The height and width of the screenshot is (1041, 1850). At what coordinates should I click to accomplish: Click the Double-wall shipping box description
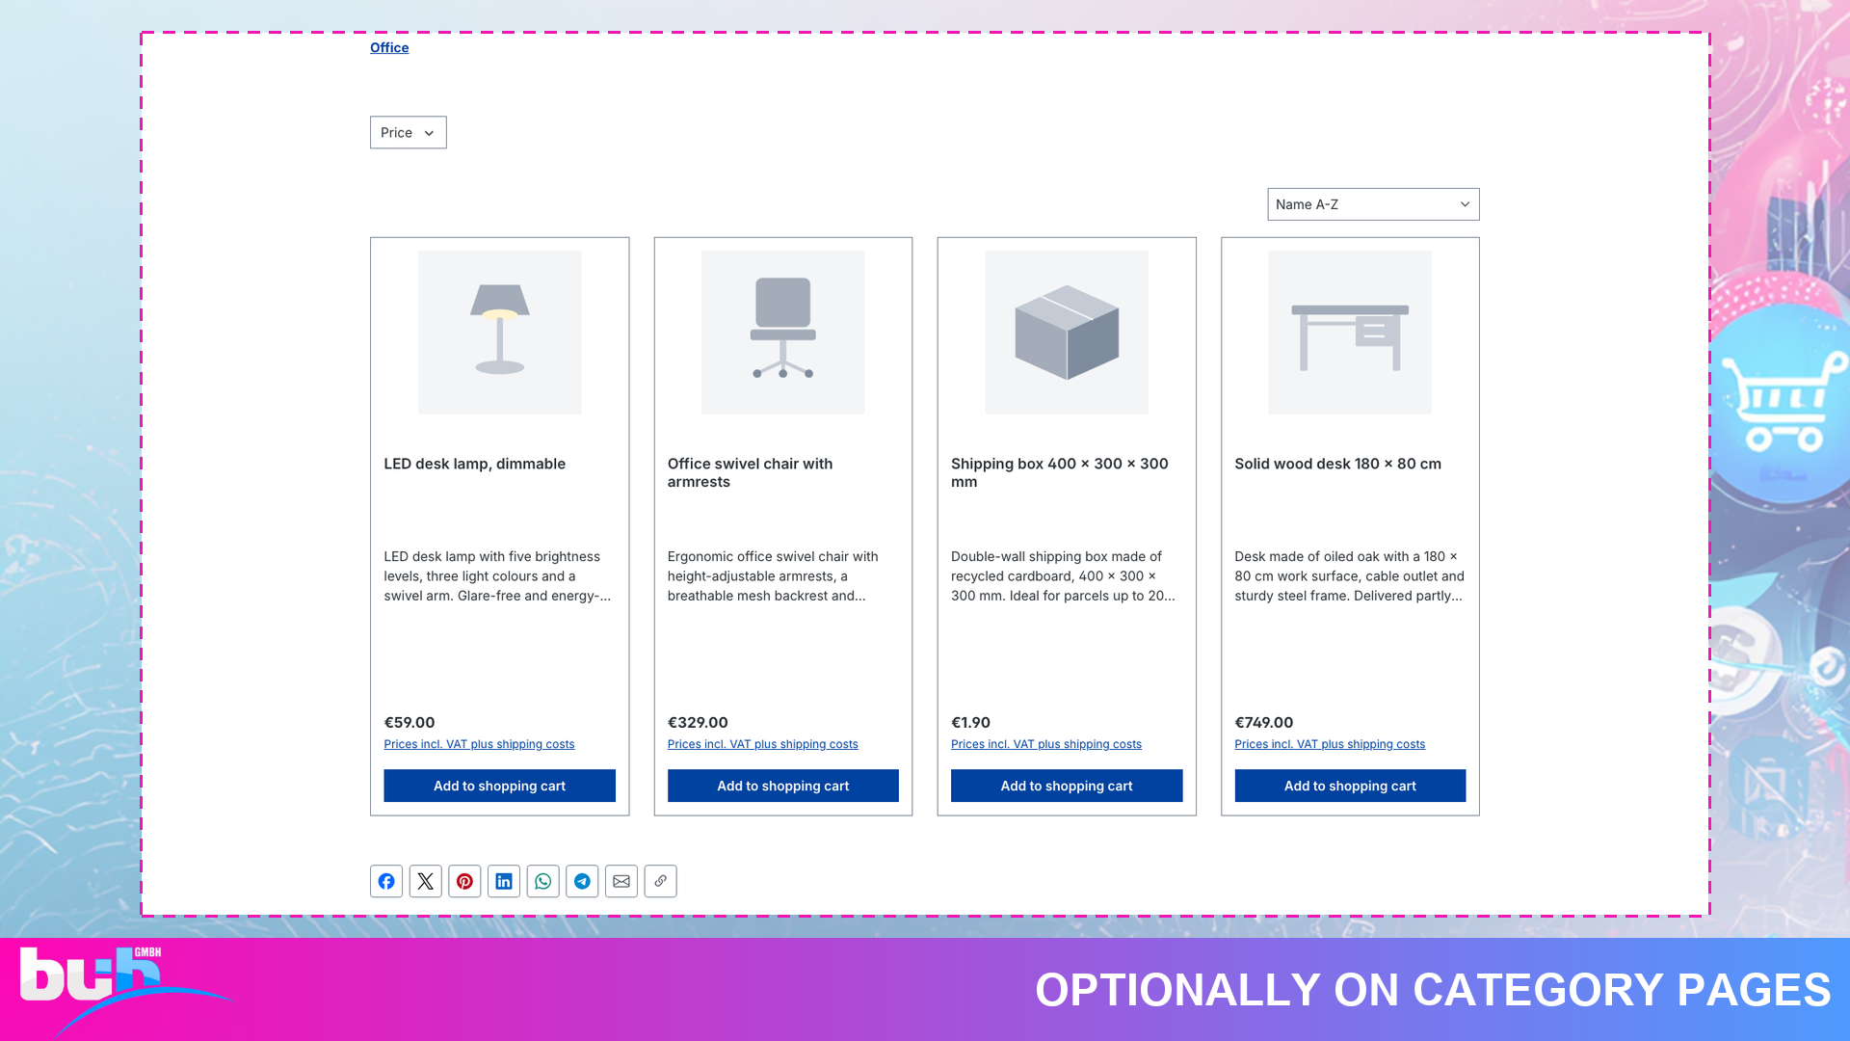pyautogui.click(x=1063, y=576)
